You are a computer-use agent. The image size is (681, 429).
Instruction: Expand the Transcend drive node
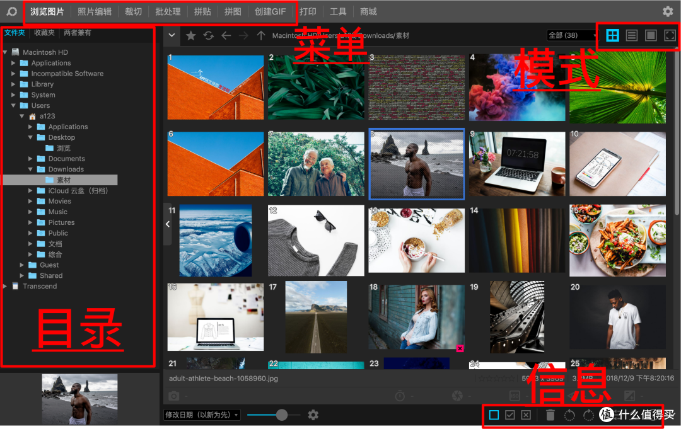point(5,286)
